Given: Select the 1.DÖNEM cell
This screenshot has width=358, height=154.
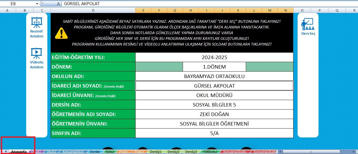Looking at the screenshot, I should 214,67.
